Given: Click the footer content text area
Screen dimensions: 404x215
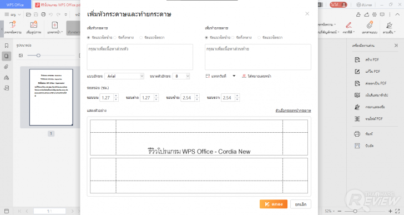Looking at the screenshot, I should [258, 57].
